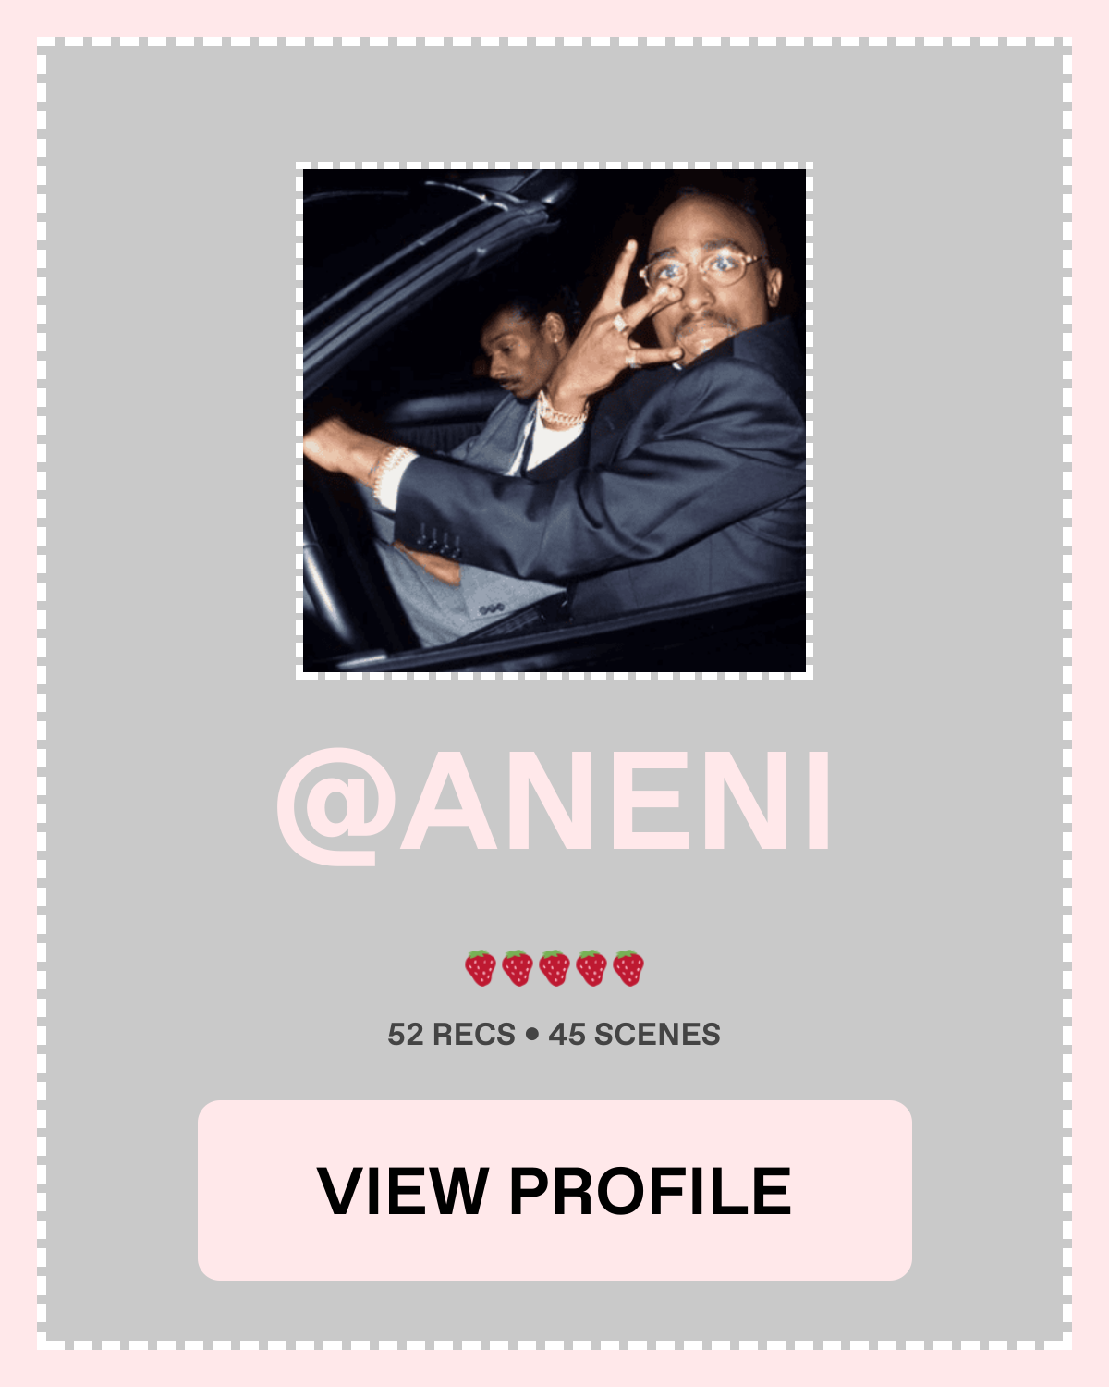This screenshot has height=1387, width=1109.
Task: Click the word PROFILE on the pink button
Action: 650,1190
